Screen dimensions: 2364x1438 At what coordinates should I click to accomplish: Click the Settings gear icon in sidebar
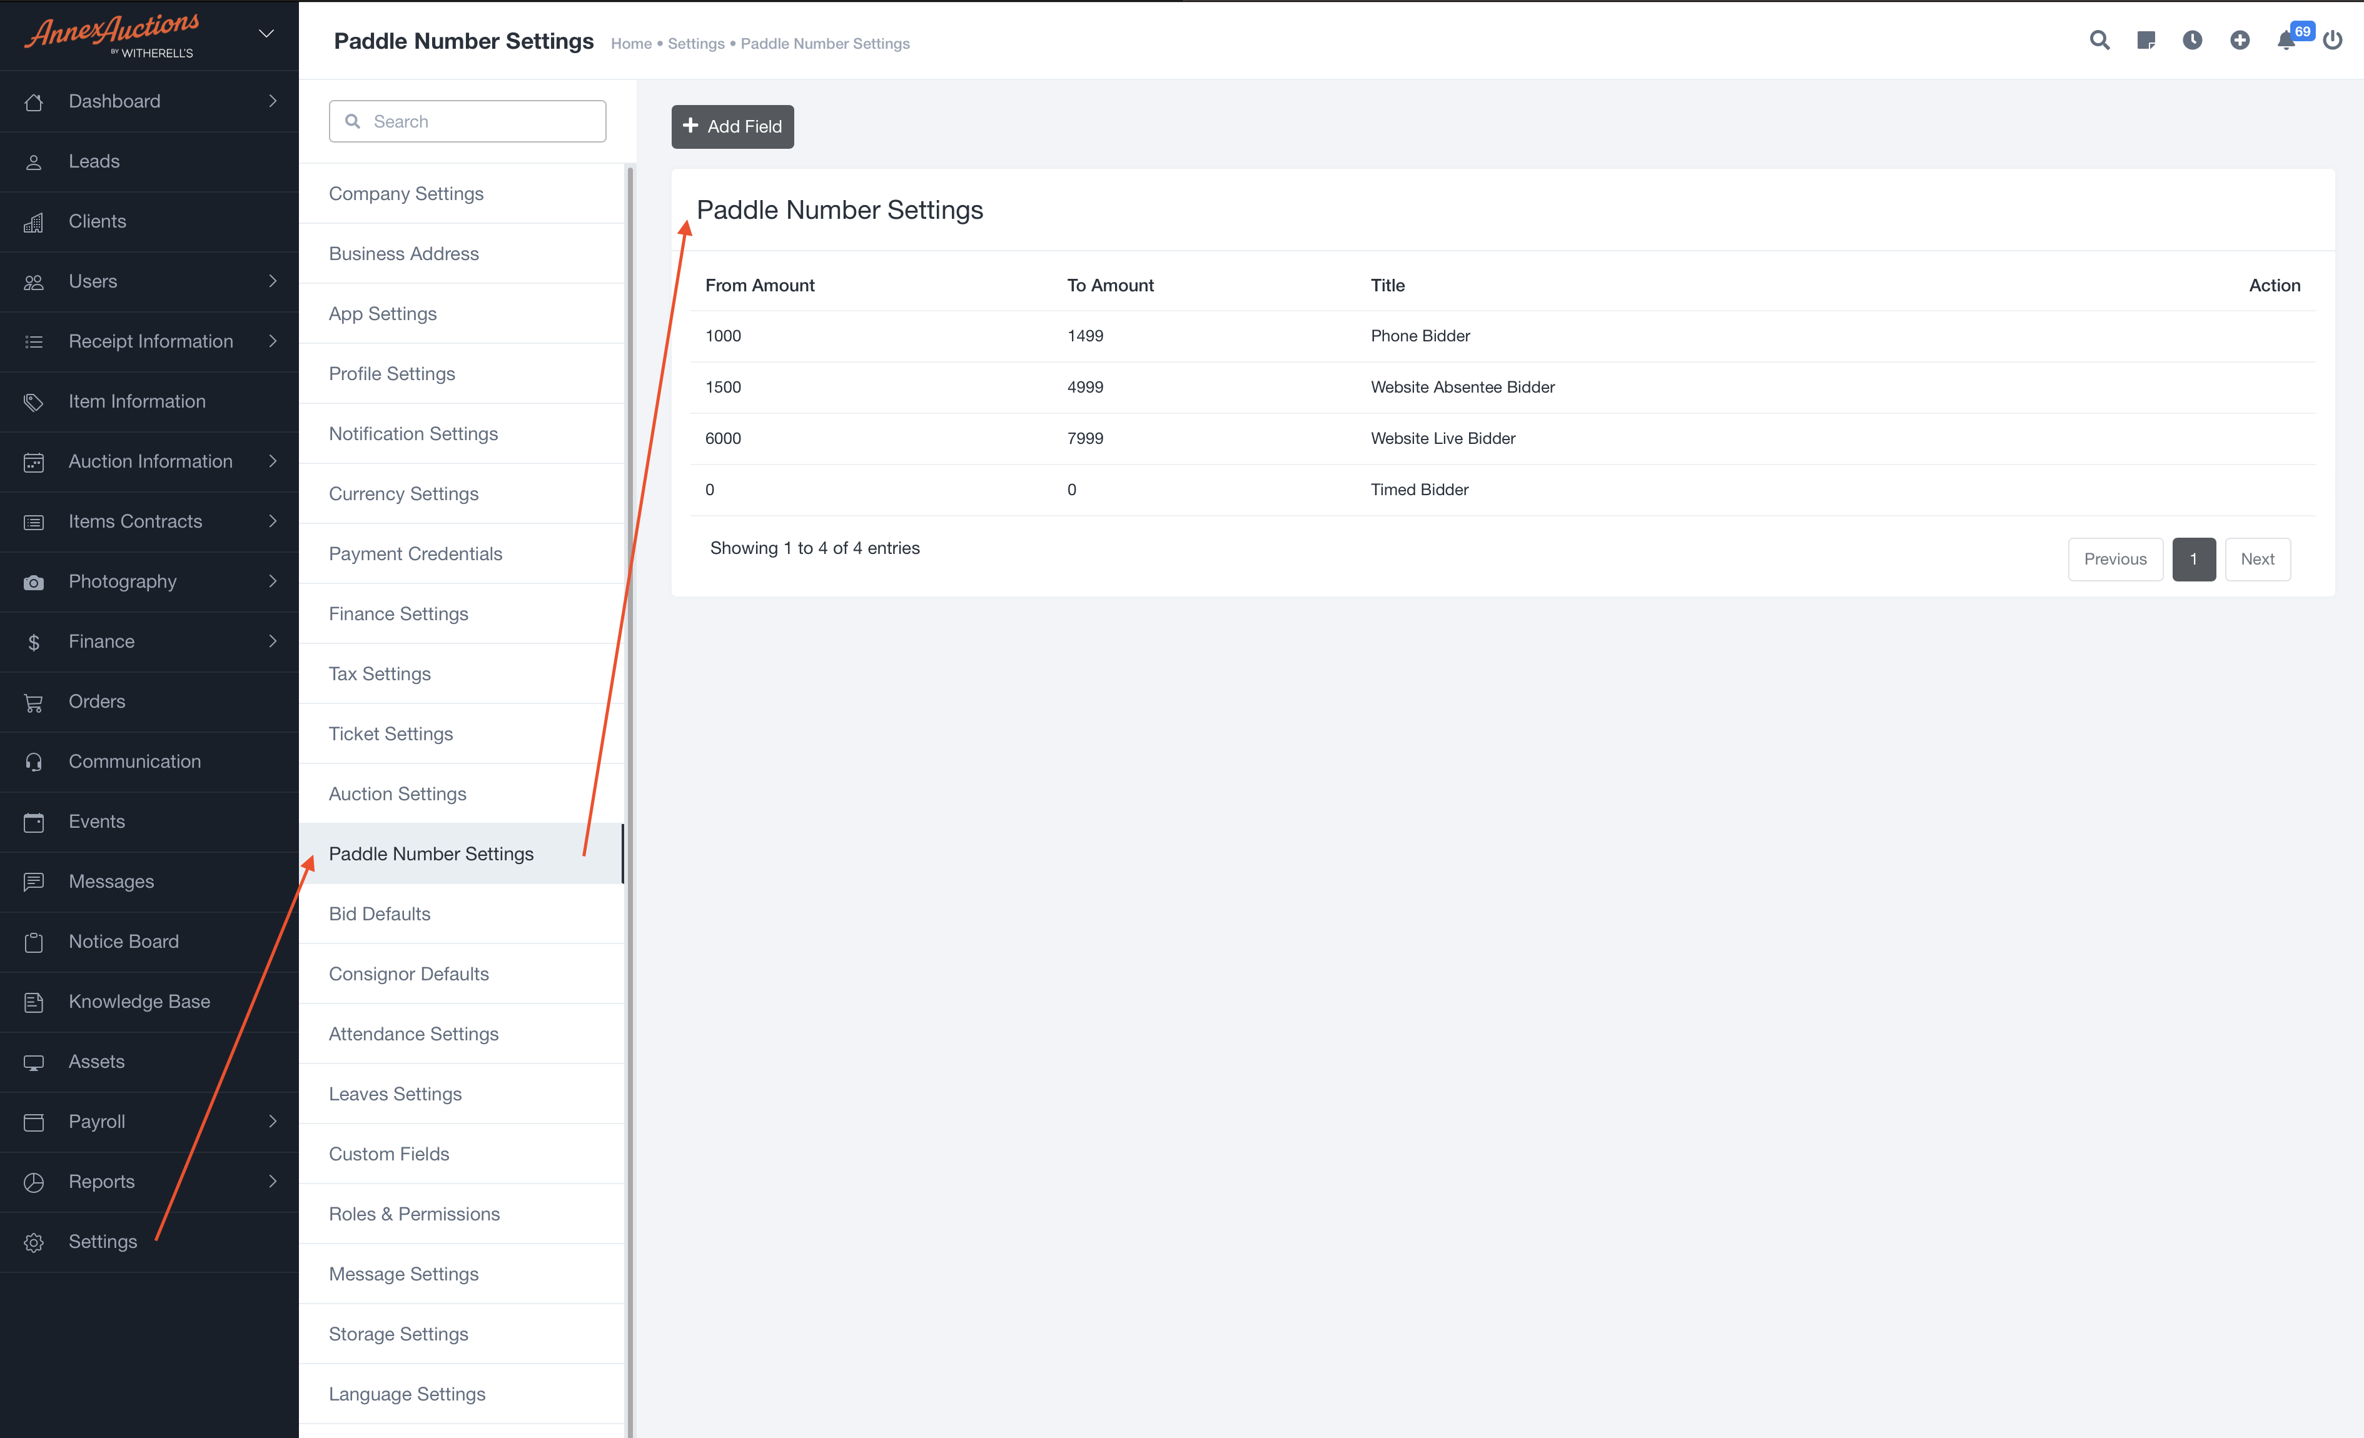tap(34, 1242)
